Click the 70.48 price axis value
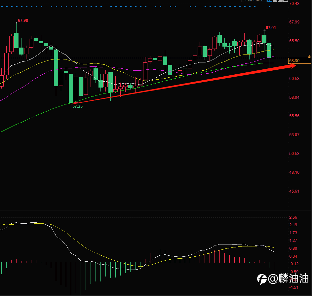 coord(294,4)
